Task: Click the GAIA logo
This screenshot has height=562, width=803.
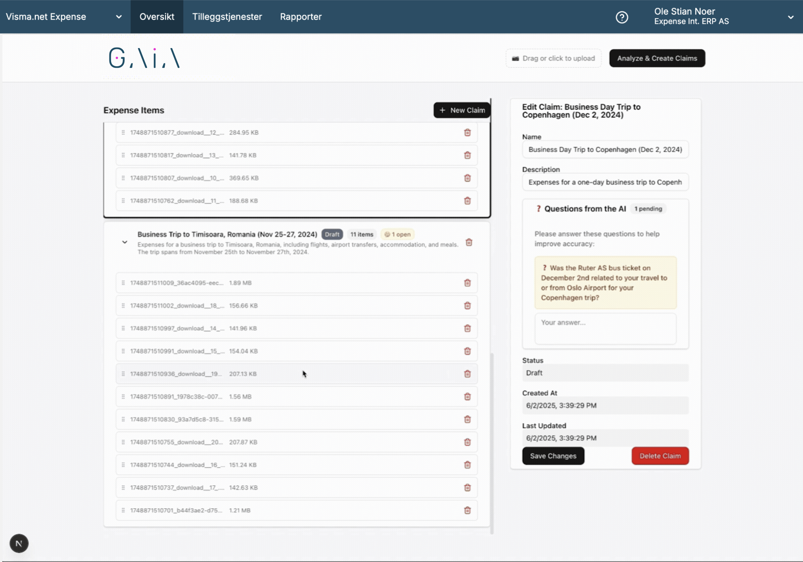Action: tap(144, 58)
